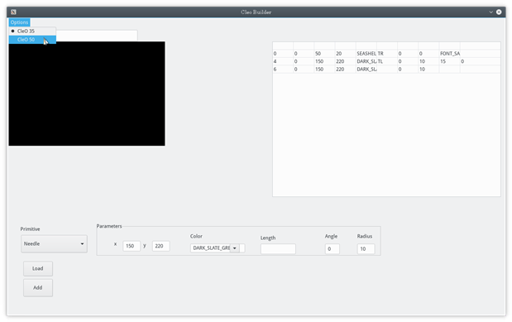The image size is (512, 322).
Task: Click the first-column cell with value 4
Action: [283, 61]
